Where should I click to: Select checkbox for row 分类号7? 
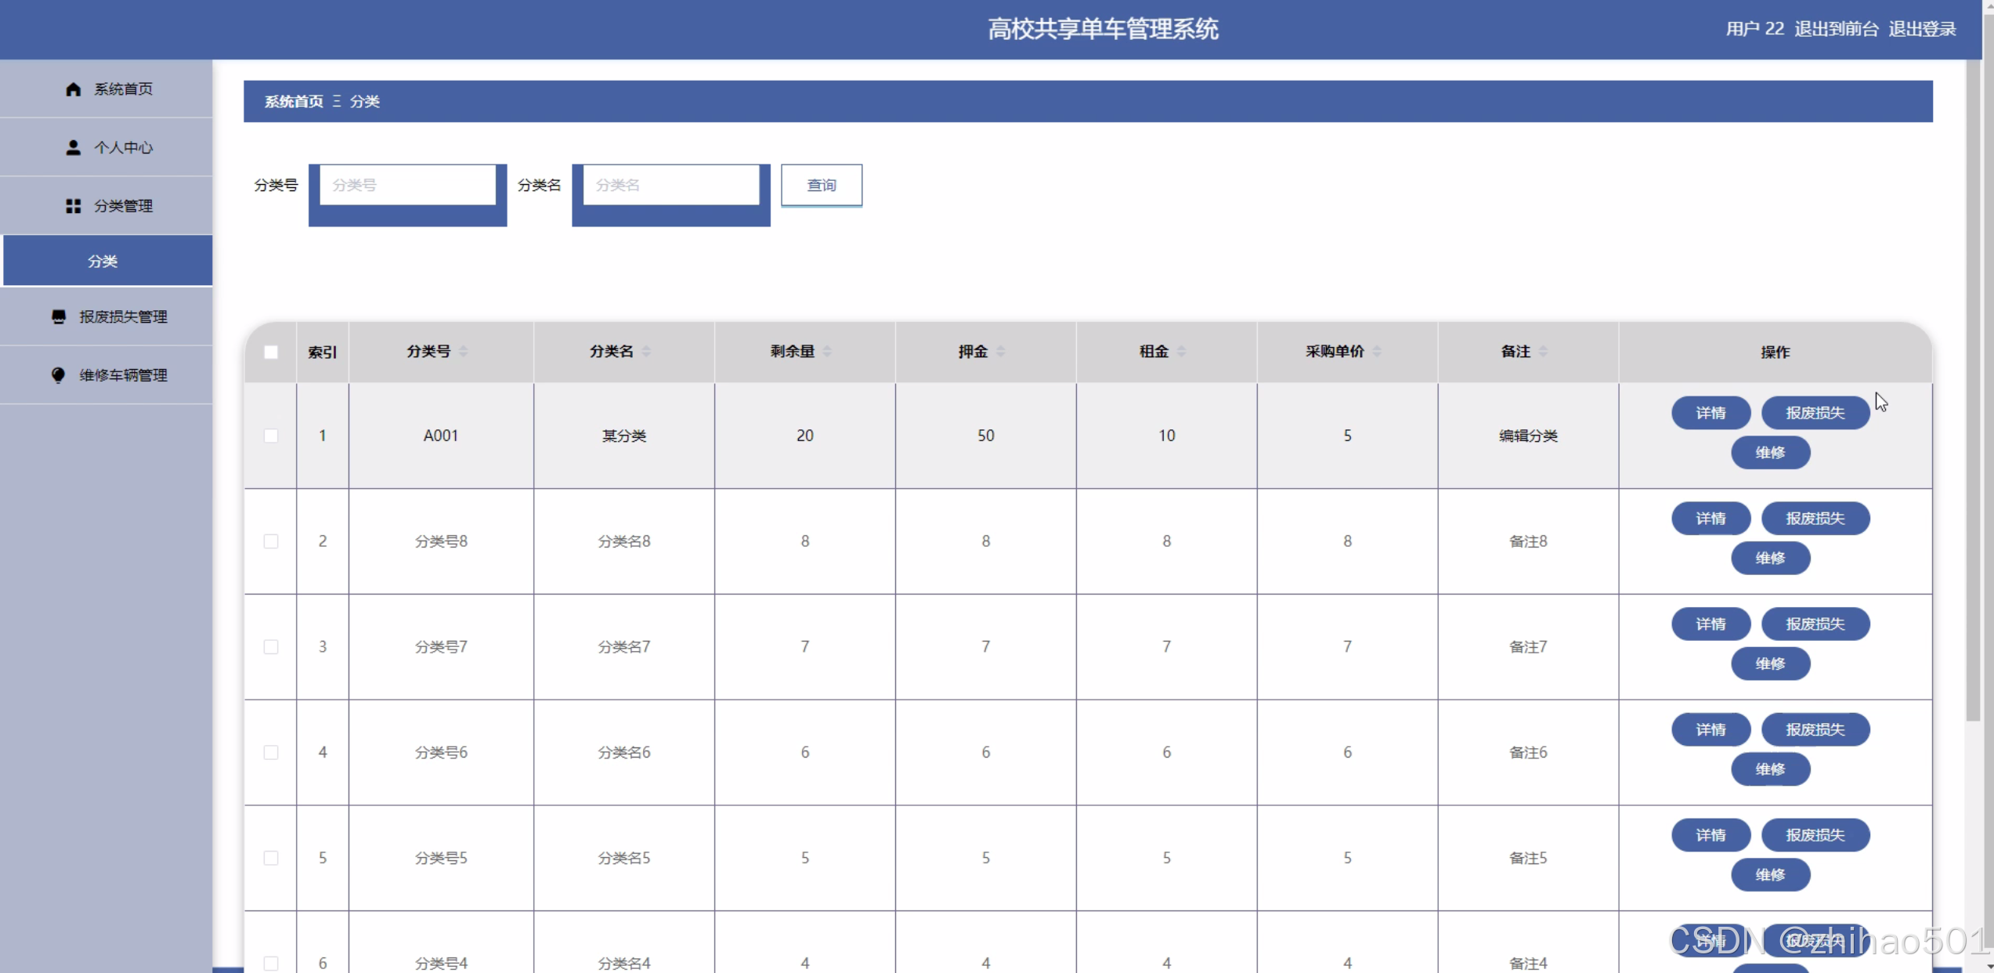coord(271,647)
